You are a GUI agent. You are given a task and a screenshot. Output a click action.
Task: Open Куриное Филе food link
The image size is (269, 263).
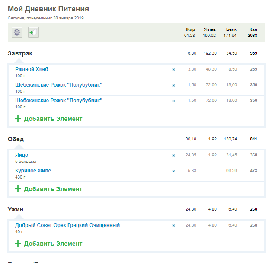pos(33,171)
